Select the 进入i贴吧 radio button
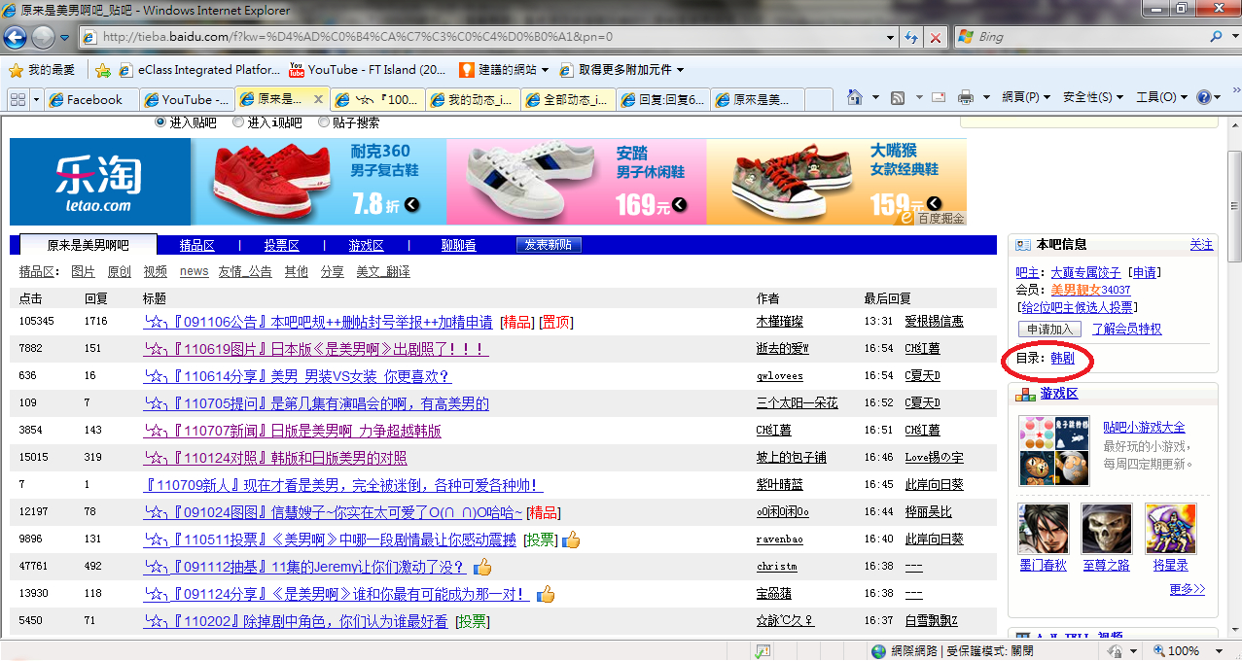Viewport: 1242px width, 661px height. [x=238, y=122]
